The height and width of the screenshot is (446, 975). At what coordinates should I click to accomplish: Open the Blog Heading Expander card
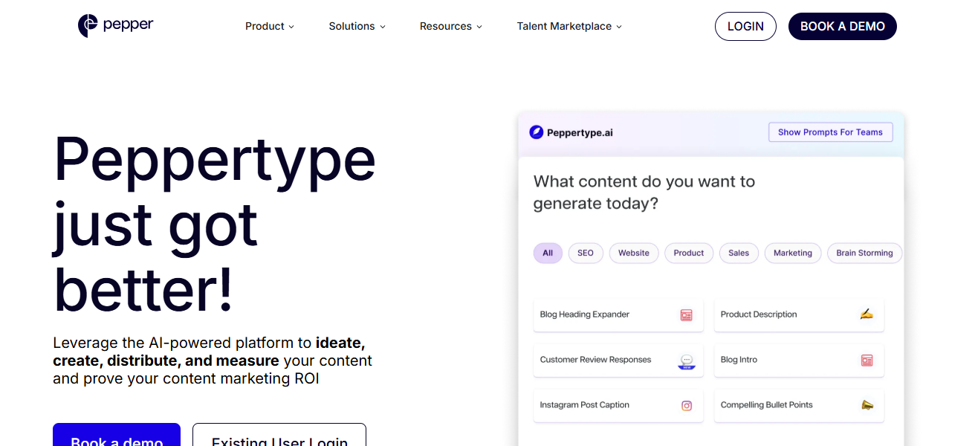coord(618,315)
